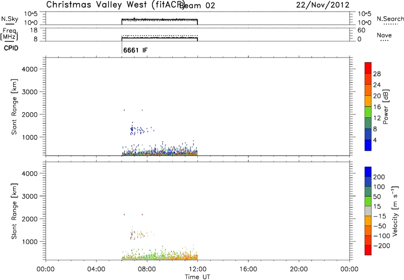
Task: Click '3000' on the velocity panel range axis
Action: (x=29, y=196)
